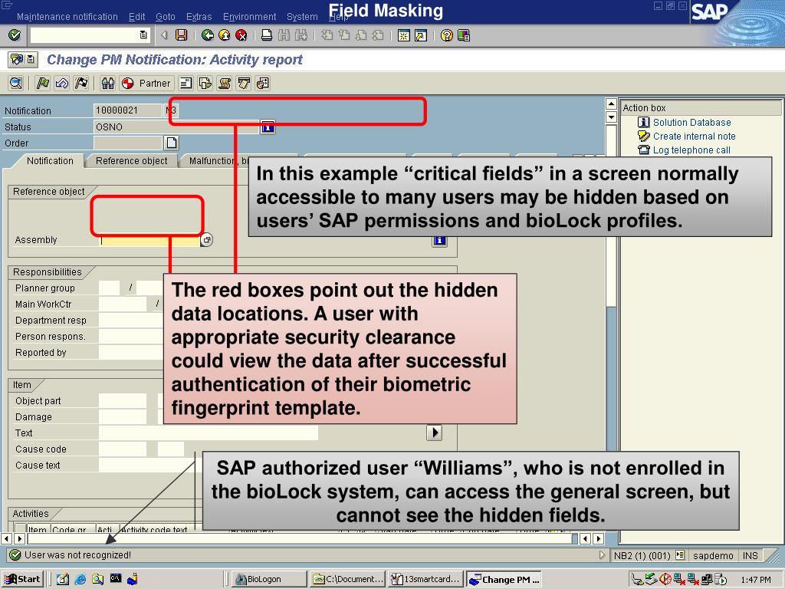
Task: Jump to first page icon
Action: (327, 35)
